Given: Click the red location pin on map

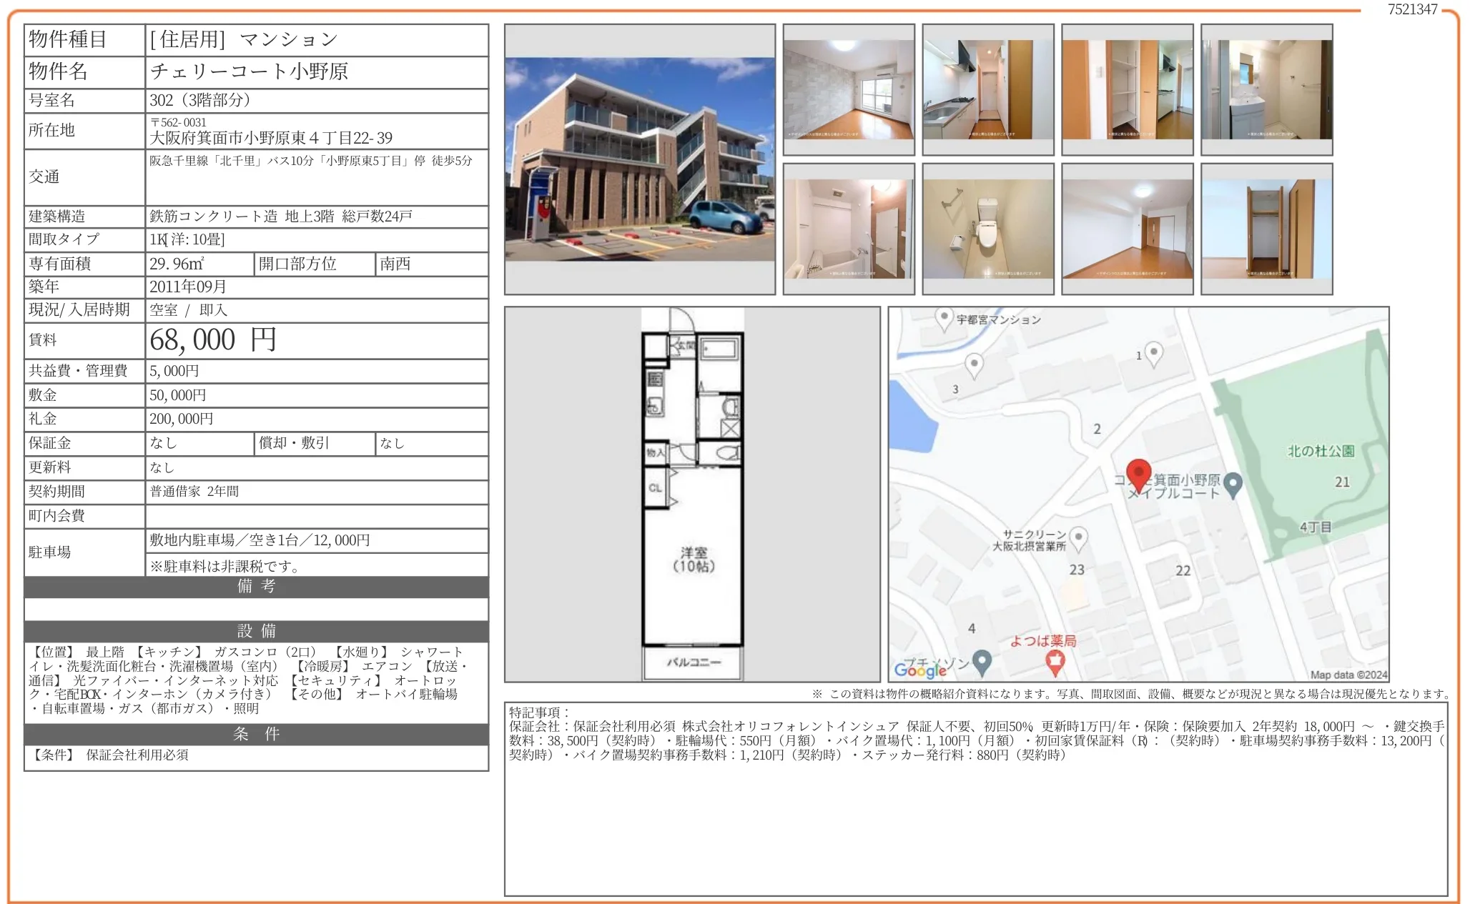Looking at the screenshot, I should click(x=1138, y=474).
